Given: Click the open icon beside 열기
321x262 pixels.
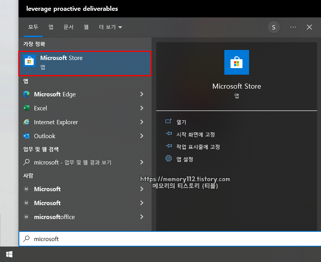Looking at the screenshot, I should 168,121.
